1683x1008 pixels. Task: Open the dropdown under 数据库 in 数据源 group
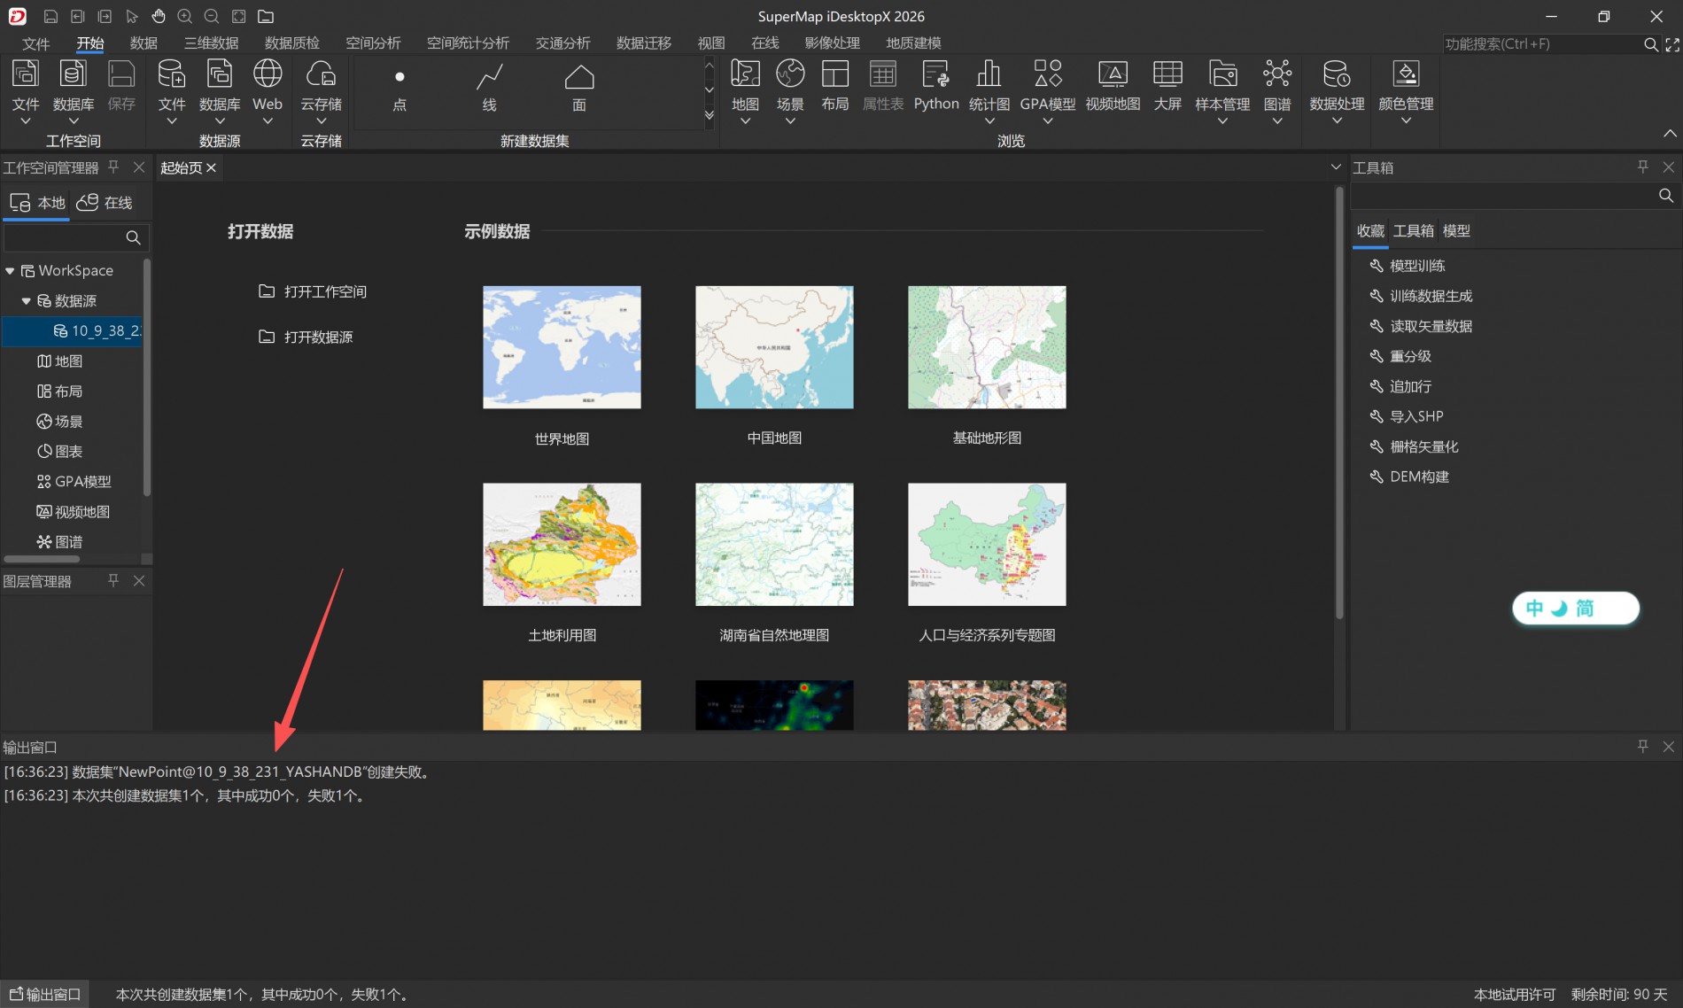pos(220,121)
